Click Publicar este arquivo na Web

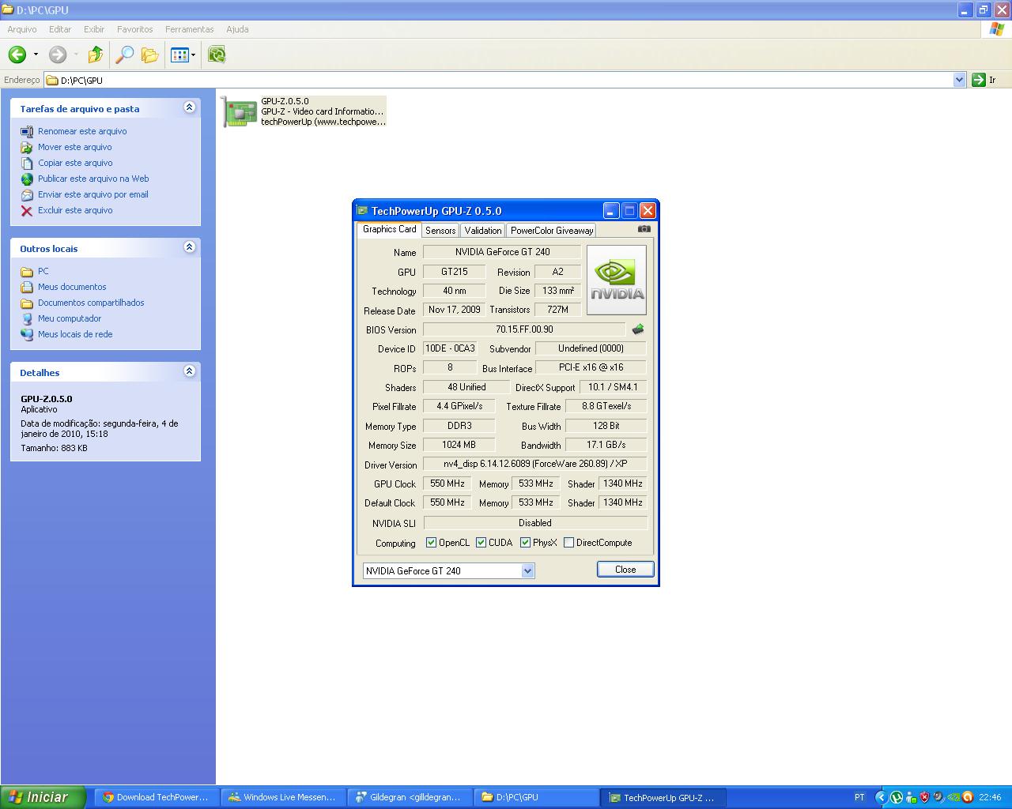point(93,179)
